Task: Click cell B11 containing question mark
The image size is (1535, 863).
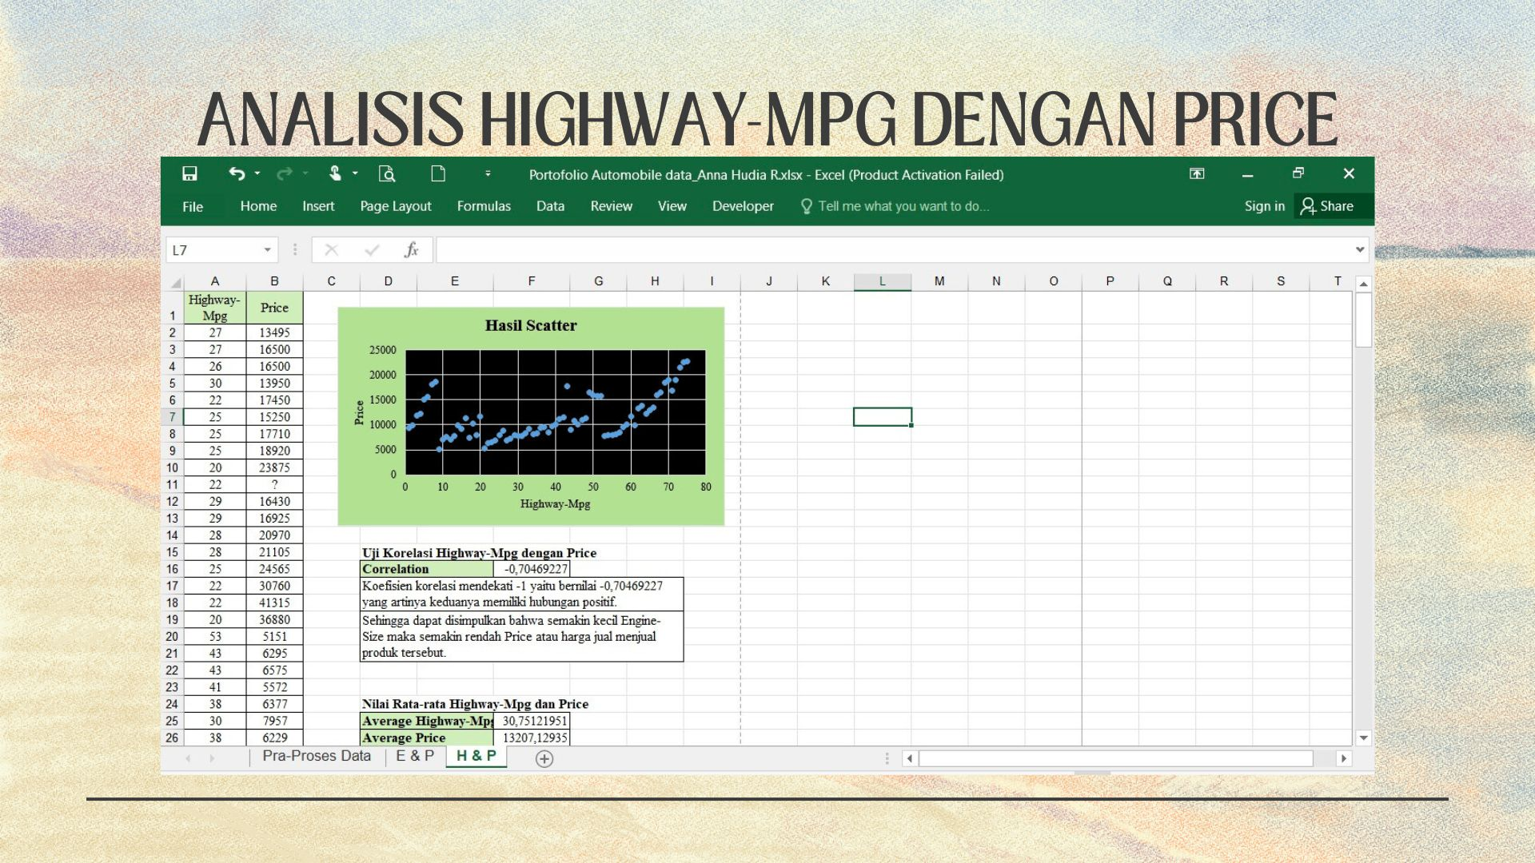Action: tap(274, 484)
